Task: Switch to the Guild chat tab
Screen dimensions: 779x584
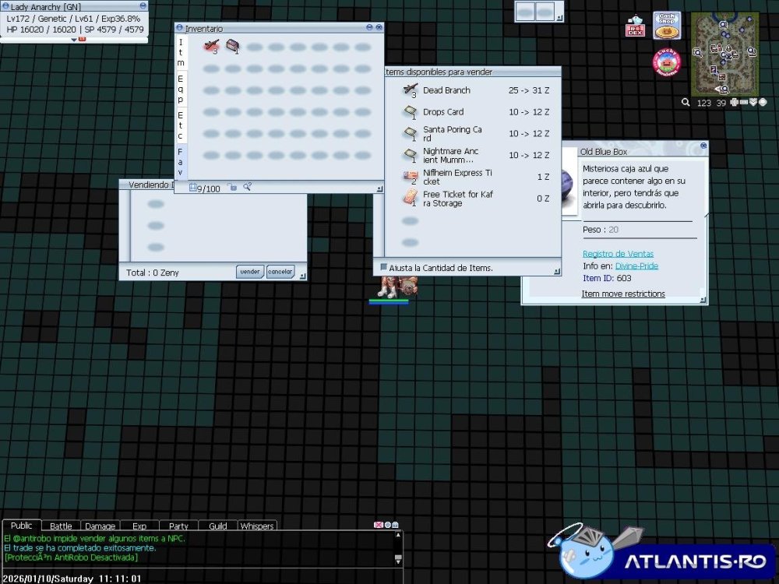Action: pyautogui.click(x=217, y=526)
